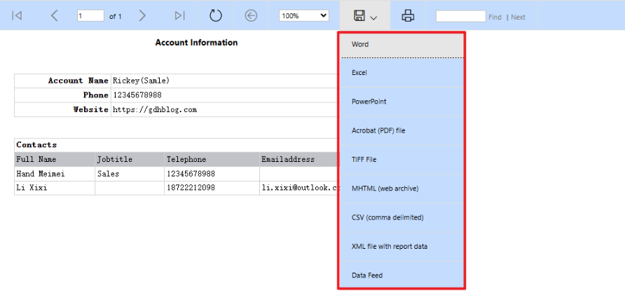Click the Find link

pyautogui.click(x=495, y=17)
